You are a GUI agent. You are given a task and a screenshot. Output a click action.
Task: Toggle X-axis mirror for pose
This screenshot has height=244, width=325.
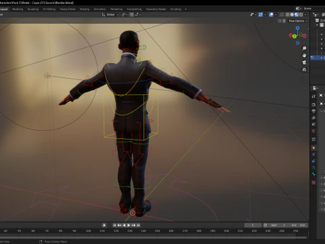point(284,21)
